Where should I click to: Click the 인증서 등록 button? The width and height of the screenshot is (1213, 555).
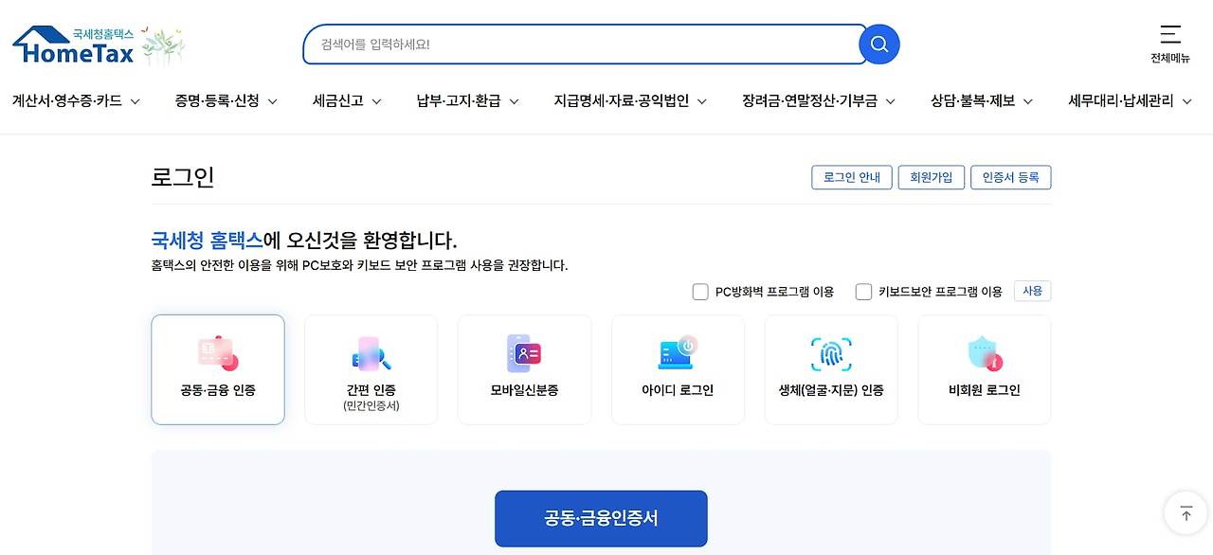point(1011,177)
